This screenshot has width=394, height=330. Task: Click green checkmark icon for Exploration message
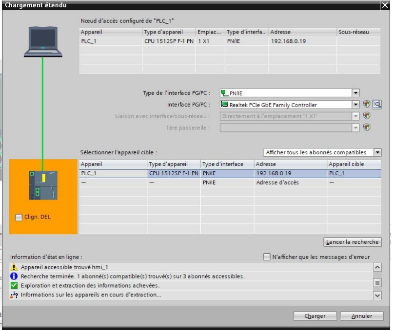point(14,285)
